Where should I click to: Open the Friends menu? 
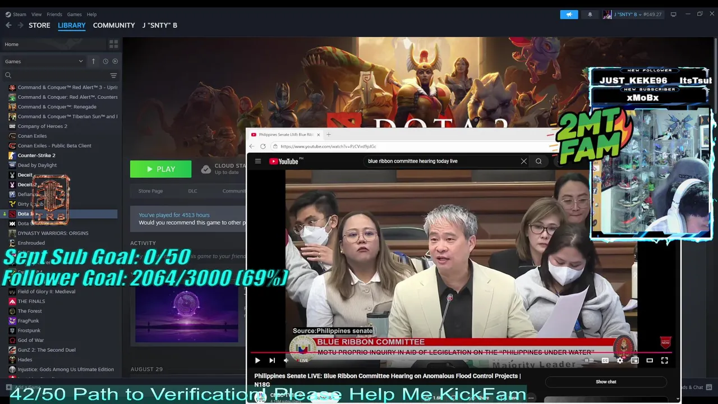pos(54,15)
